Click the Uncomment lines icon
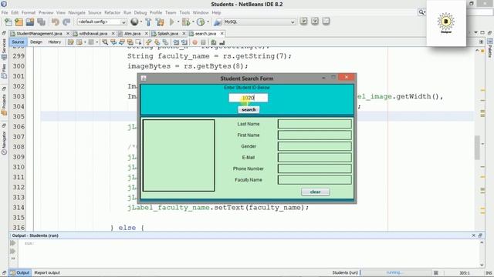The width and height of the screenshot is (494, 277). click(222, 42)
